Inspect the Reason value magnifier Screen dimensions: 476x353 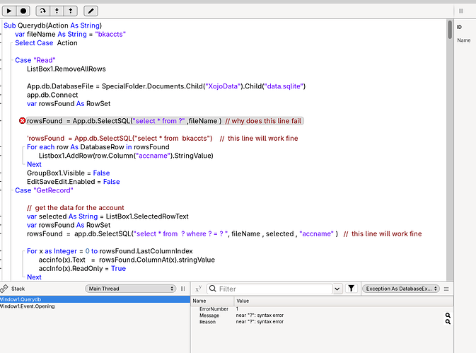pos(448,322)
